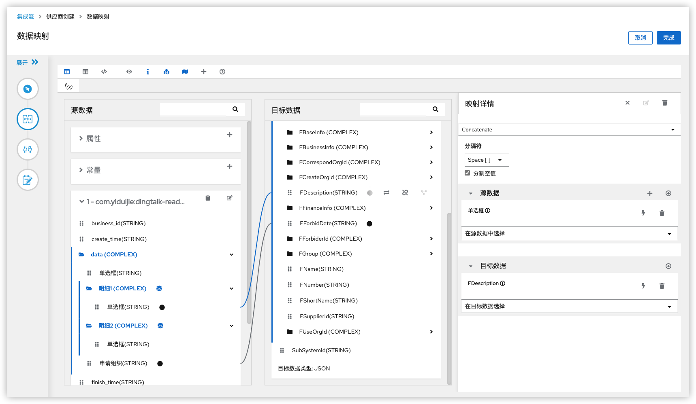Click swap-arrows icon on FDescription row
Viewport: 696px width, 404px height.
[386, 192]
